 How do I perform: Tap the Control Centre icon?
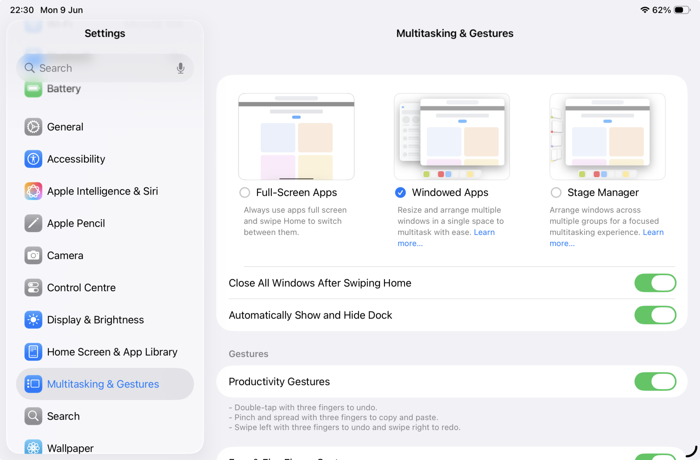coord(33,288)
